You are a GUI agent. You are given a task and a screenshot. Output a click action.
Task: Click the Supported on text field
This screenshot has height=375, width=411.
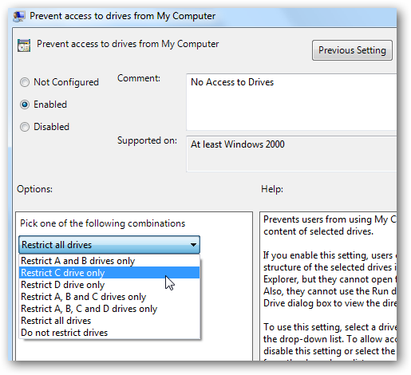pos(291,154)
